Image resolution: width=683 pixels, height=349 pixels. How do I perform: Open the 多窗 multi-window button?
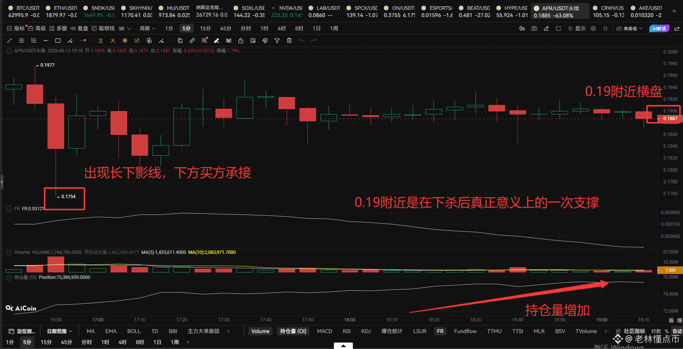click(58, 28)
